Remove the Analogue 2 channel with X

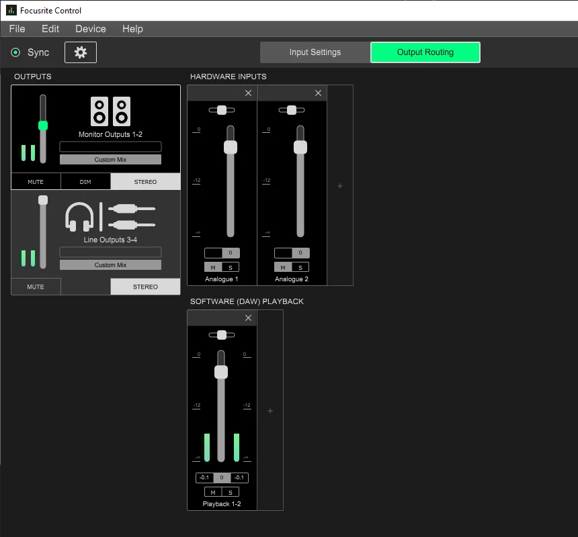(318, 93)
